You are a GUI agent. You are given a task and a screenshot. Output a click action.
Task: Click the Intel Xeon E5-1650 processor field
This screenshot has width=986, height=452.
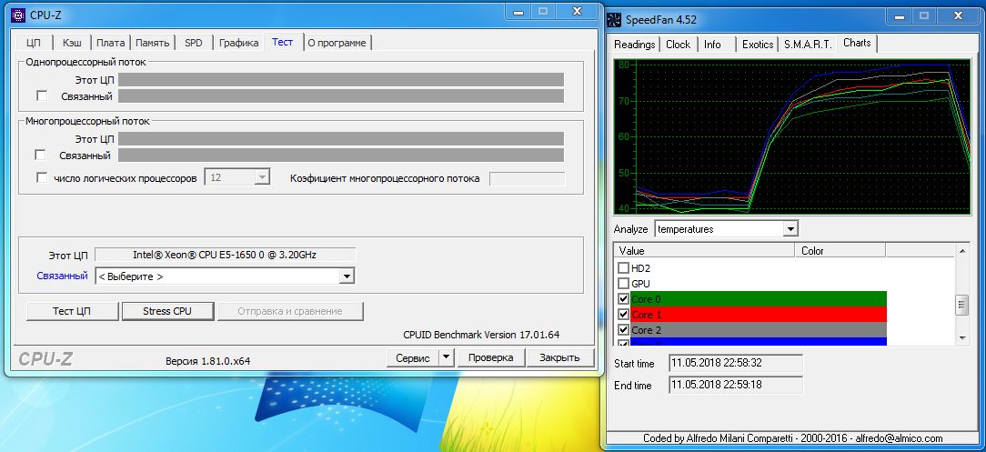225,255
